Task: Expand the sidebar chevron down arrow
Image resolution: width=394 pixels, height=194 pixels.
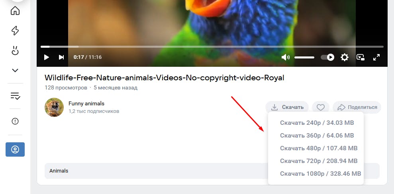Action: pos(15,70)
